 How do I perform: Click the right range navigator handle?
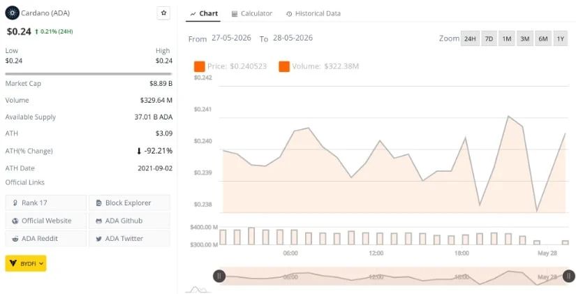pyautogui.click(x=568, y=276)
